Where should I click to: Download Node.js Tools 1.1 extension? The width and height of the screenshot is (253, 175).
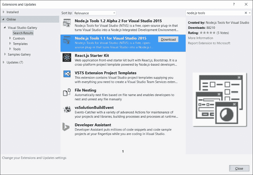pyautogui.click(x=168, y=39)
